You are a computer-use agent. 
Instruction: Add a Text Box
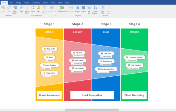[x=89, y=10]
